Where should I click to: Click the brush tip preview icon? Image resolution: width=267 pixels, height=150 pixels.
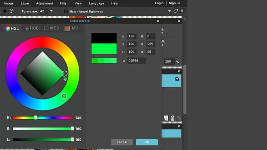[x=5, y=11]
